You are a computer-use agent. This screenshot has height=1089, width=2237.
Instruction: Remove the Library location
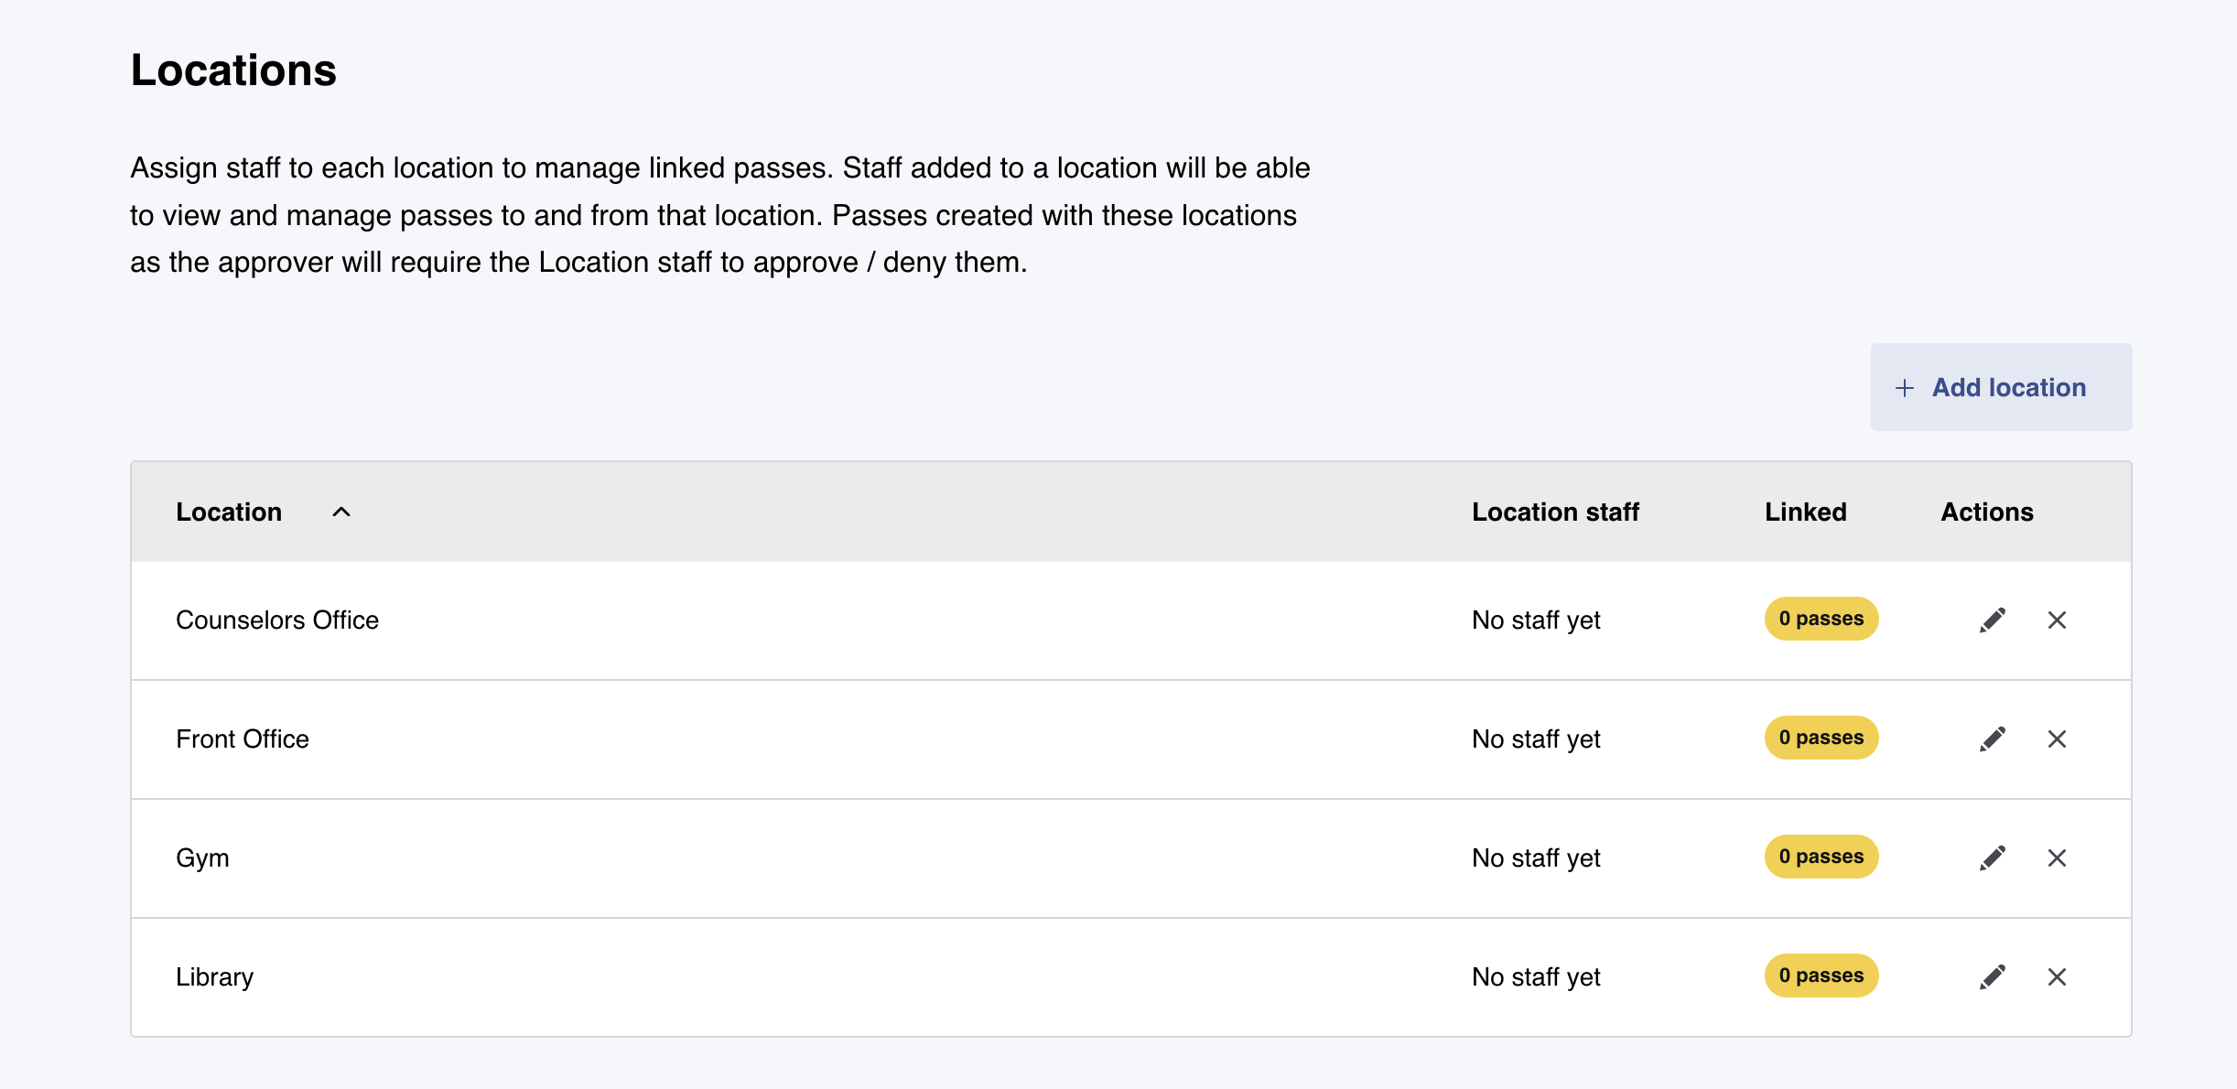point(2057,976)
